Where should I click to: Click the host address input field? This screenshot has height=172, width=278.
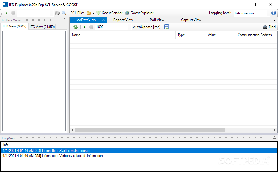(34, 13)
